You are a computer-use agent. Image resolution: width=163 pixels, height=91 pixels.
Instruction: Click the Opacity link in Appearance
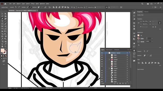click(142, 41)
